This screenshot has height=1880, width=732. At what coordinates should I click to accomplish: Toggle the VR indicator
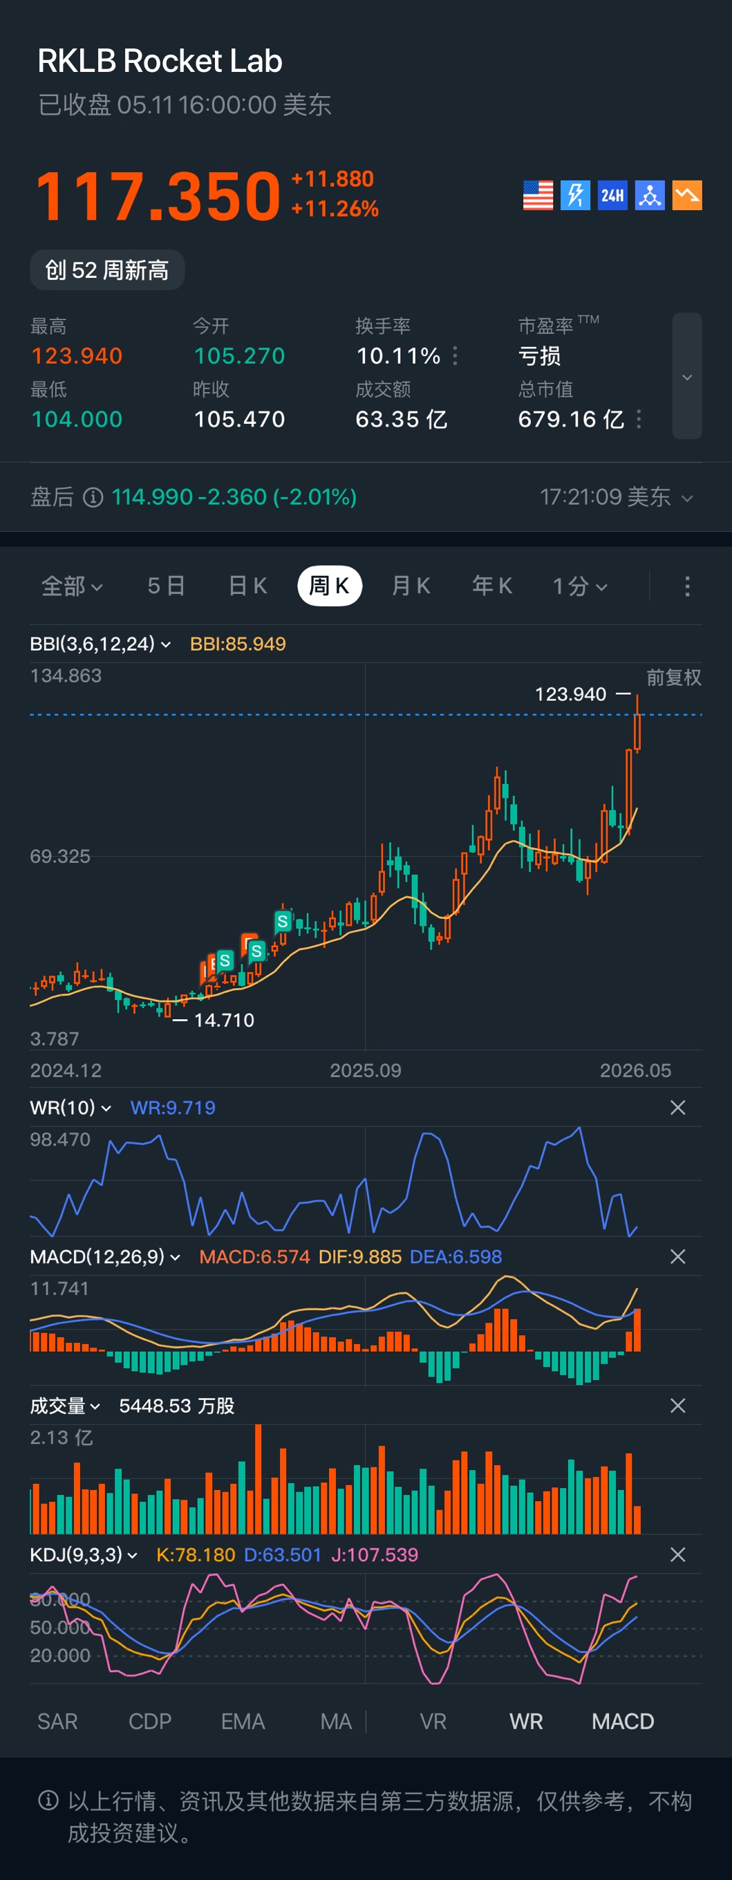coord(433,1722)
